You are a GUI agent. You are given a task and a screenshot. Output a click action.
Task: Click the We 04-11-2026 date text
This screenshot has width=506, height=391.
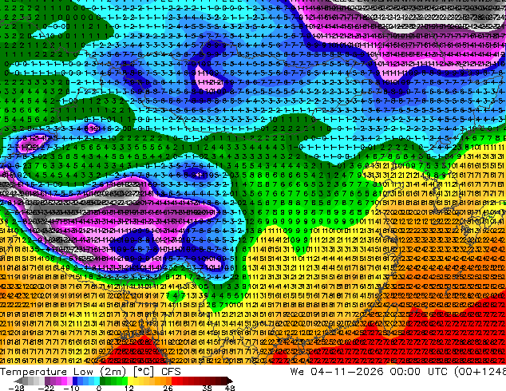336,371
